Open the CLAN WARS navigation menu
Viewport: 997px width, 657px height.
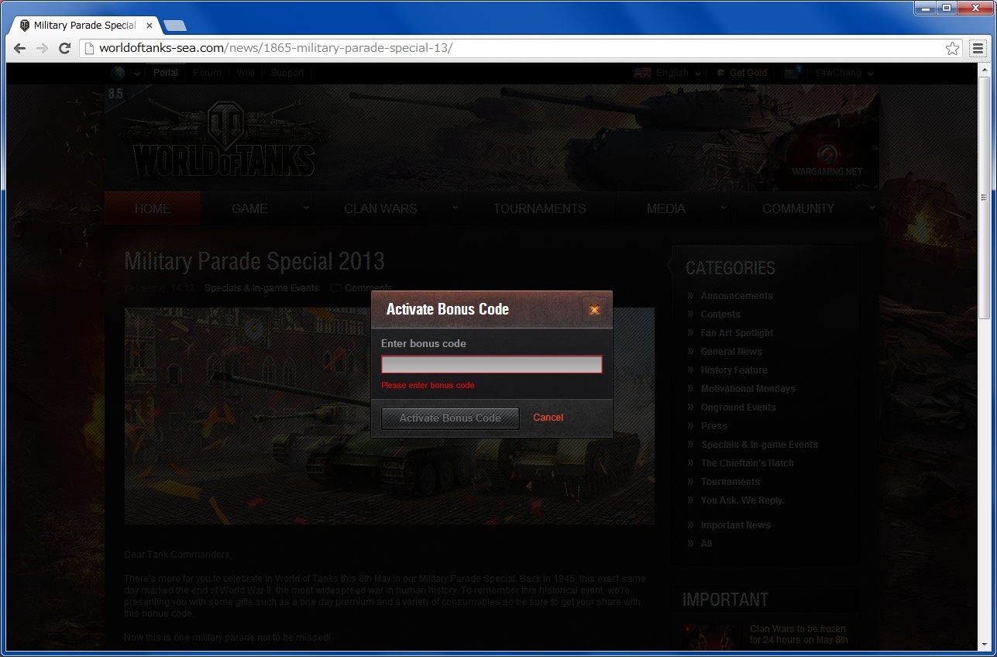pyautogui.click(x=380, y=208)
